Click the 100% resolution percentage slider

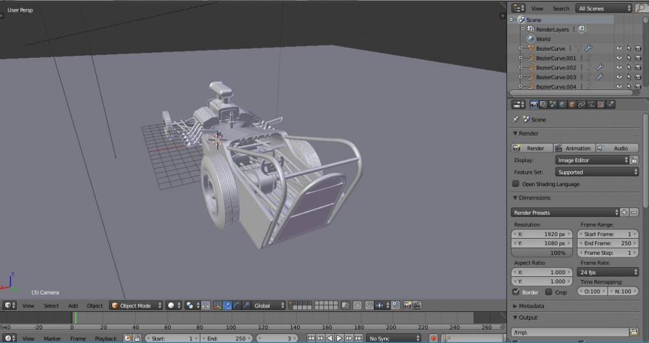click(x=543, y=253)
